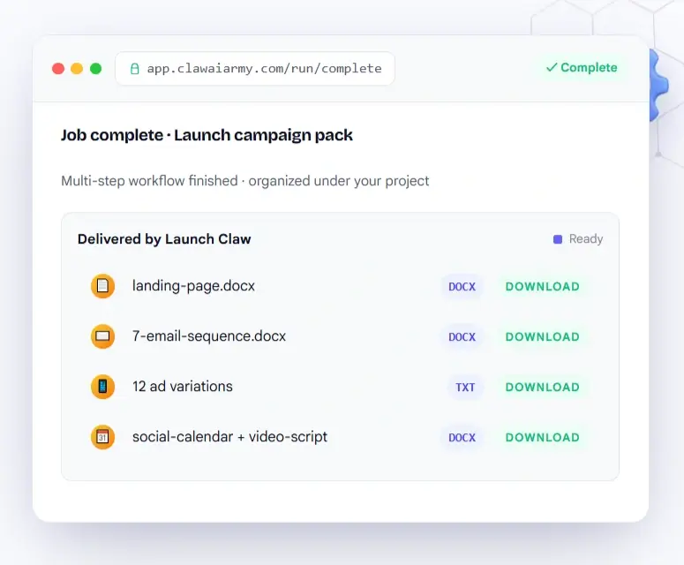Select the 12 ad variations label
Screen dimensions: 684x565
(x=183, y=386)
